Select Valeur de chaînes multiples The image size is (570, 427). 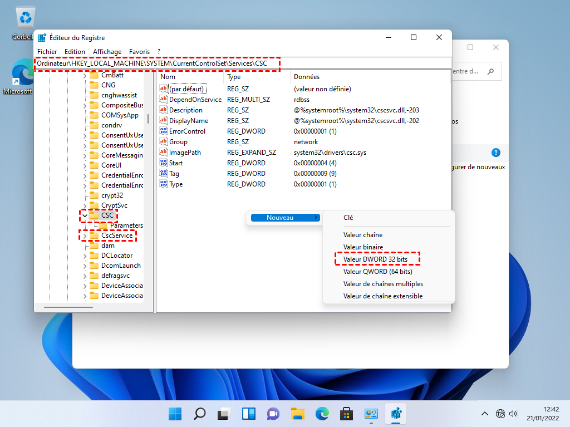383,284
